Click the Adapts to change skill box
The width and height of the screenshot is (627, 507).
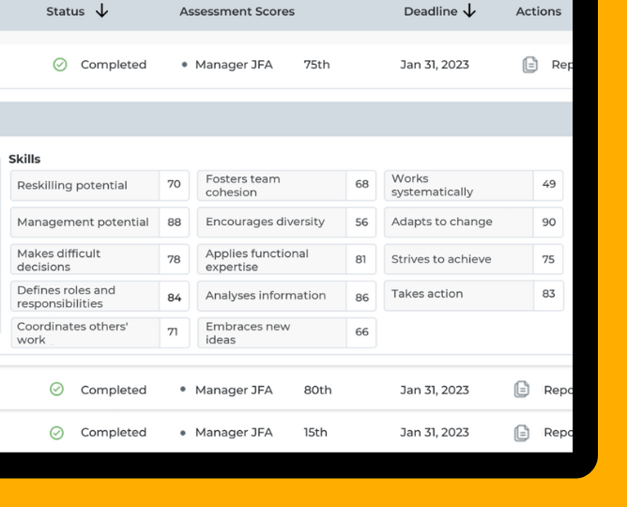pos(458,223)
